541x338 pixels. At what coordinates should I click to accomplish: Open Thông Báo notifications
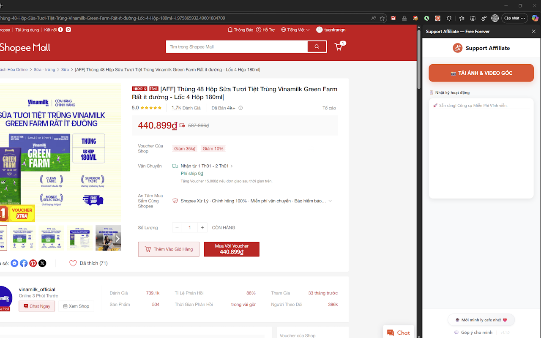240,30
